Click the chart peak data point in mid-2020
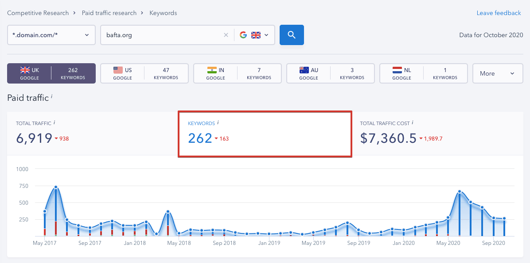Image resolution: width=530 pixels, height=263 pixels. click(x=460, y=191)
